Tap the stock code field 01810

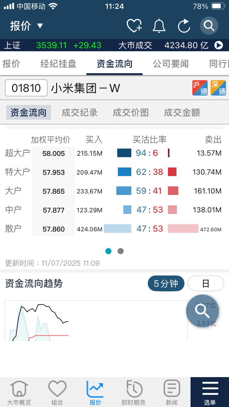pos(26,88)
